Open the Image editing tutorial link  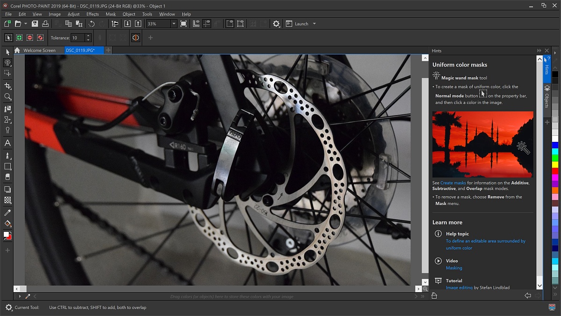click(459, 287)
